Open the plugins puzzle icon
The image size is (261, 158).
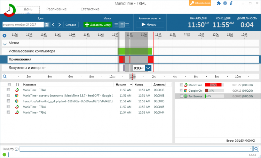(219, 3)
